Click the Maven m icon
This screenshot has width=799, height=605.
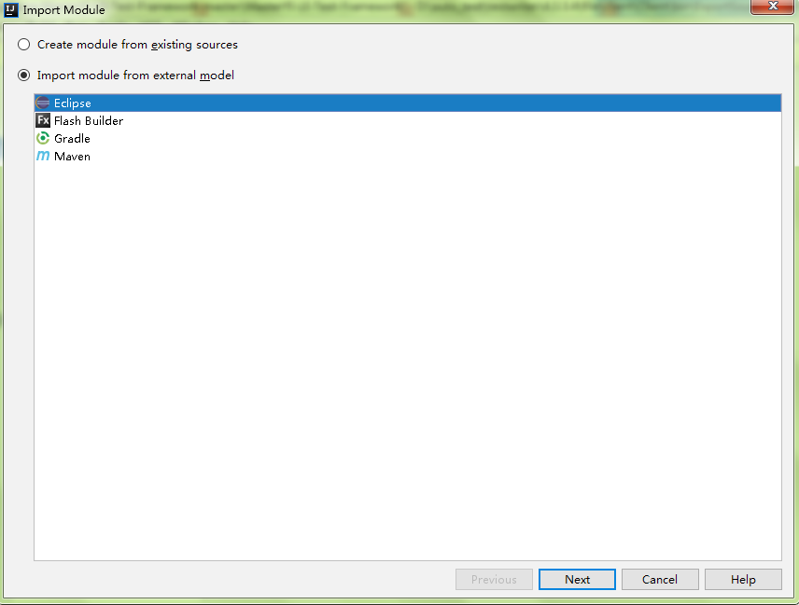pos(43,157)
